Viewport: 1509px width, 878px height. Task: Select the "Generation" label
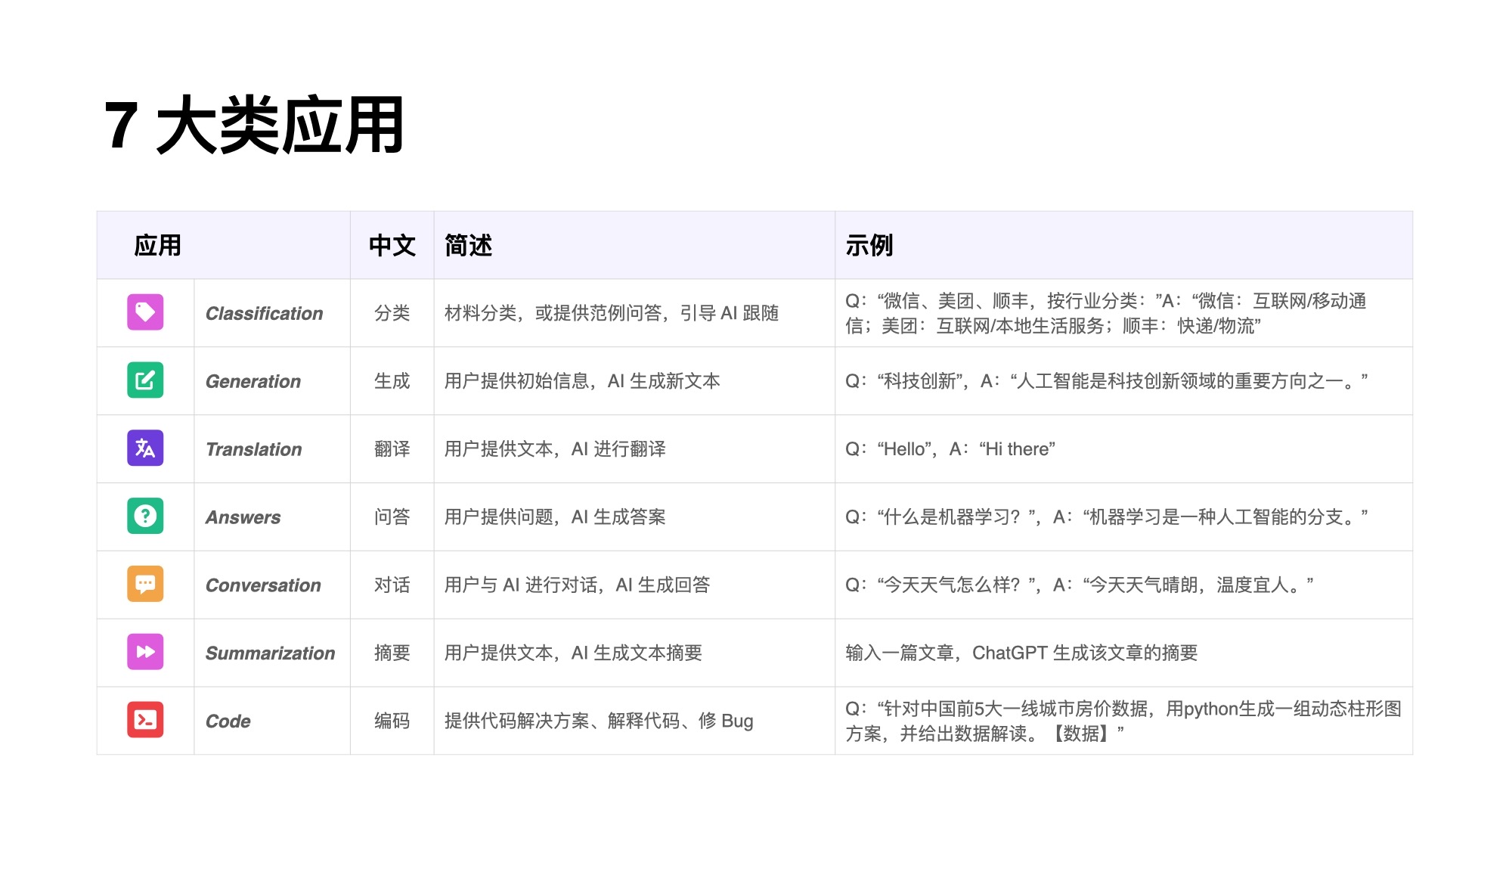click(x=253, y=381)
